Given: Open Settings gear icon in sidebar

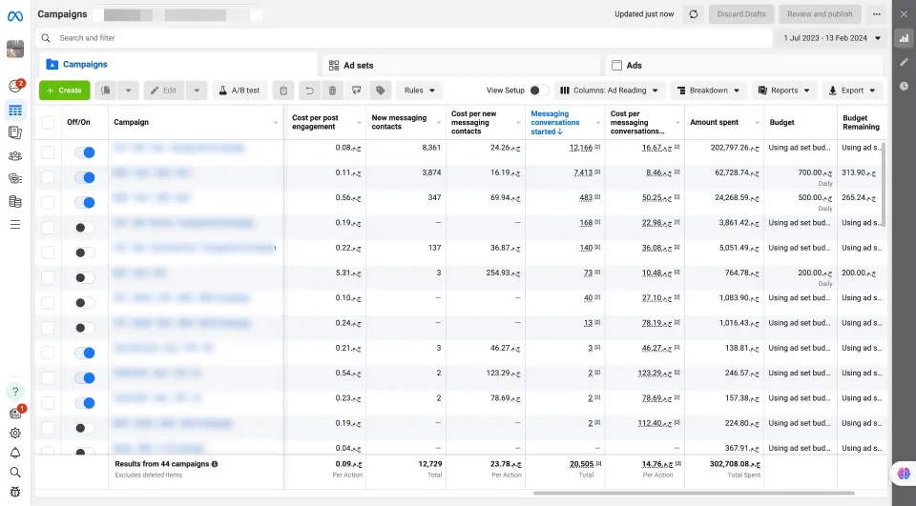Looking at the screenshot, I should (15, 433).
